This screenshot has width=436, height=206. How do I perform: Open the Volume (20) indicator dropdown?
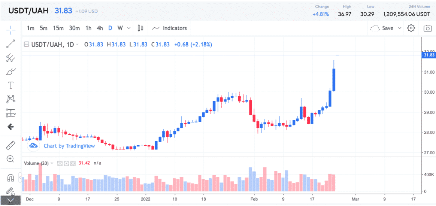52,163
